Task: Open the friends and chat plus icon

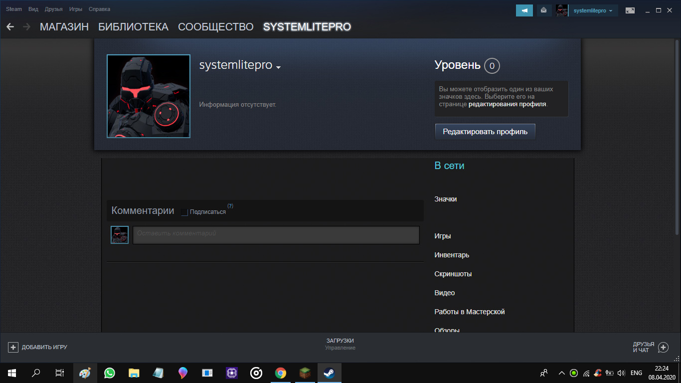Action: (x=663, y=347)
